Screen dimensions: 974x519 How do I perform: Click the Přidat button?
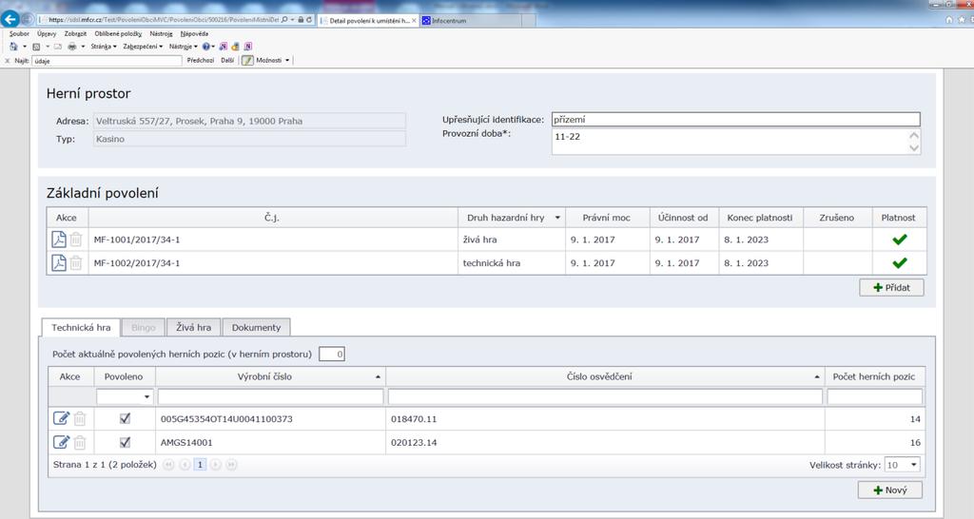891,287
